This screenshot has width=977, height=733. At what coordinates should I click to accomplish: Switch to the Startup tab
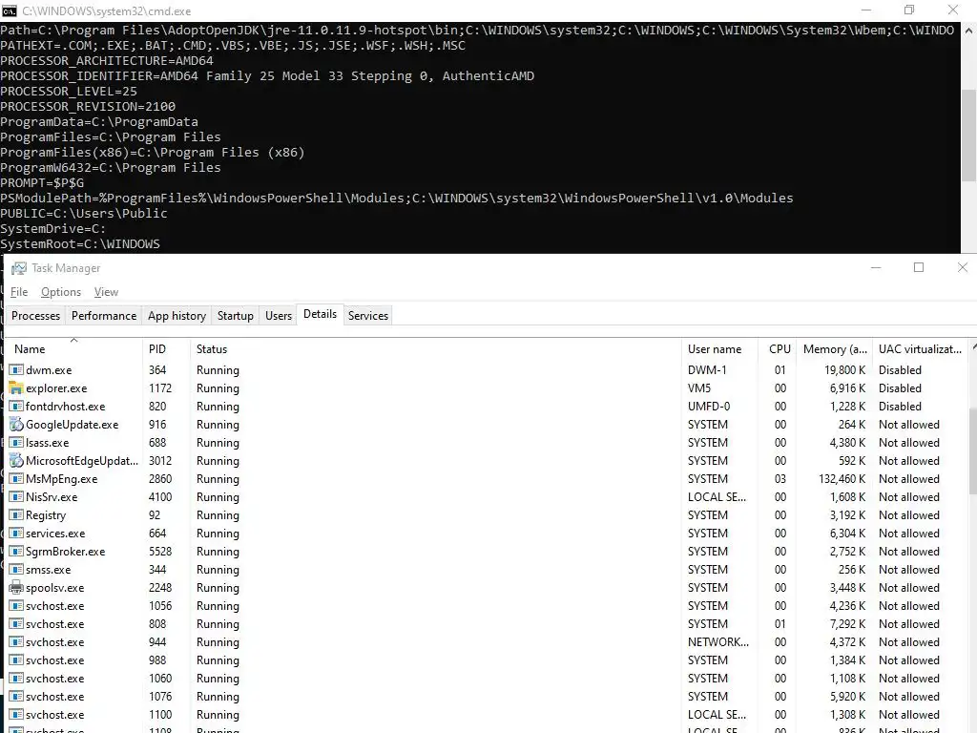coord(236,315)
